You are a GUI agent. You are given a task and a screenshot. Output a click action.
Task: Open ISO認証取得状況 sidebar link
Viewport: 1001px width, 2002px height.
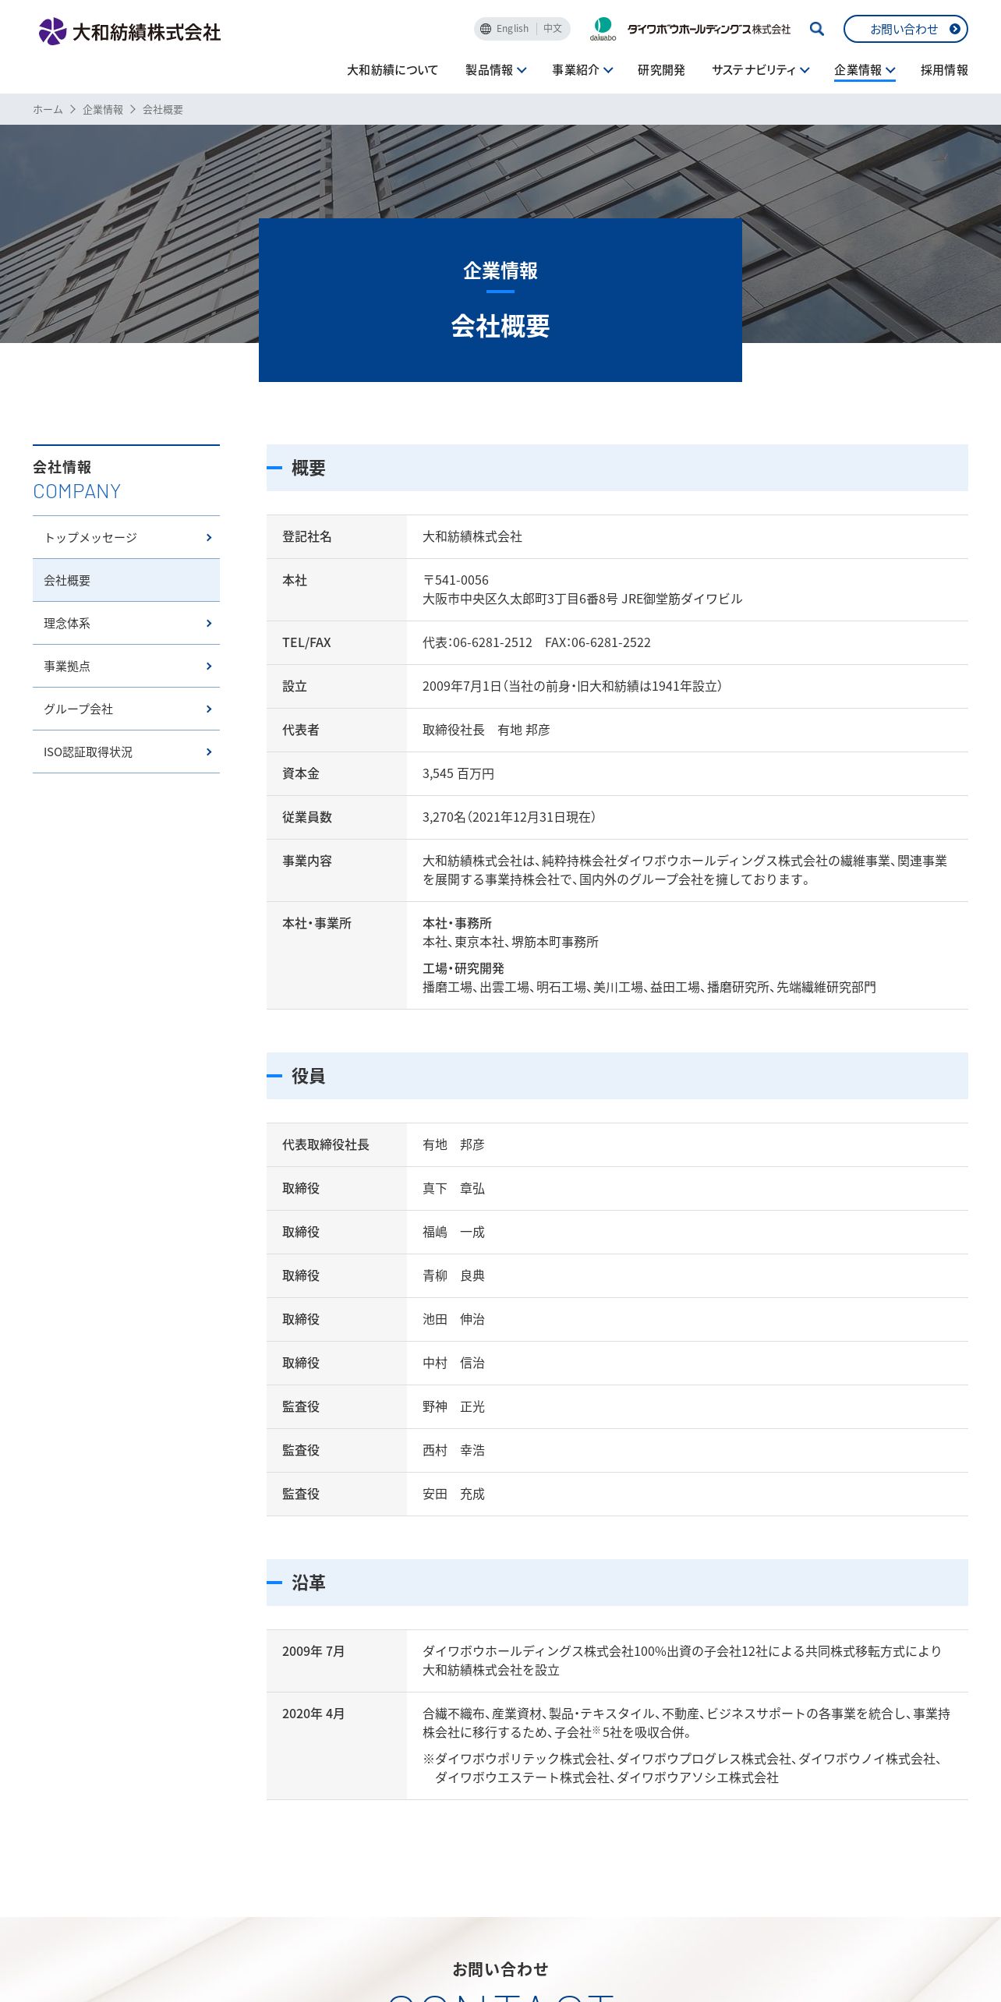click(x=126, y=752)
